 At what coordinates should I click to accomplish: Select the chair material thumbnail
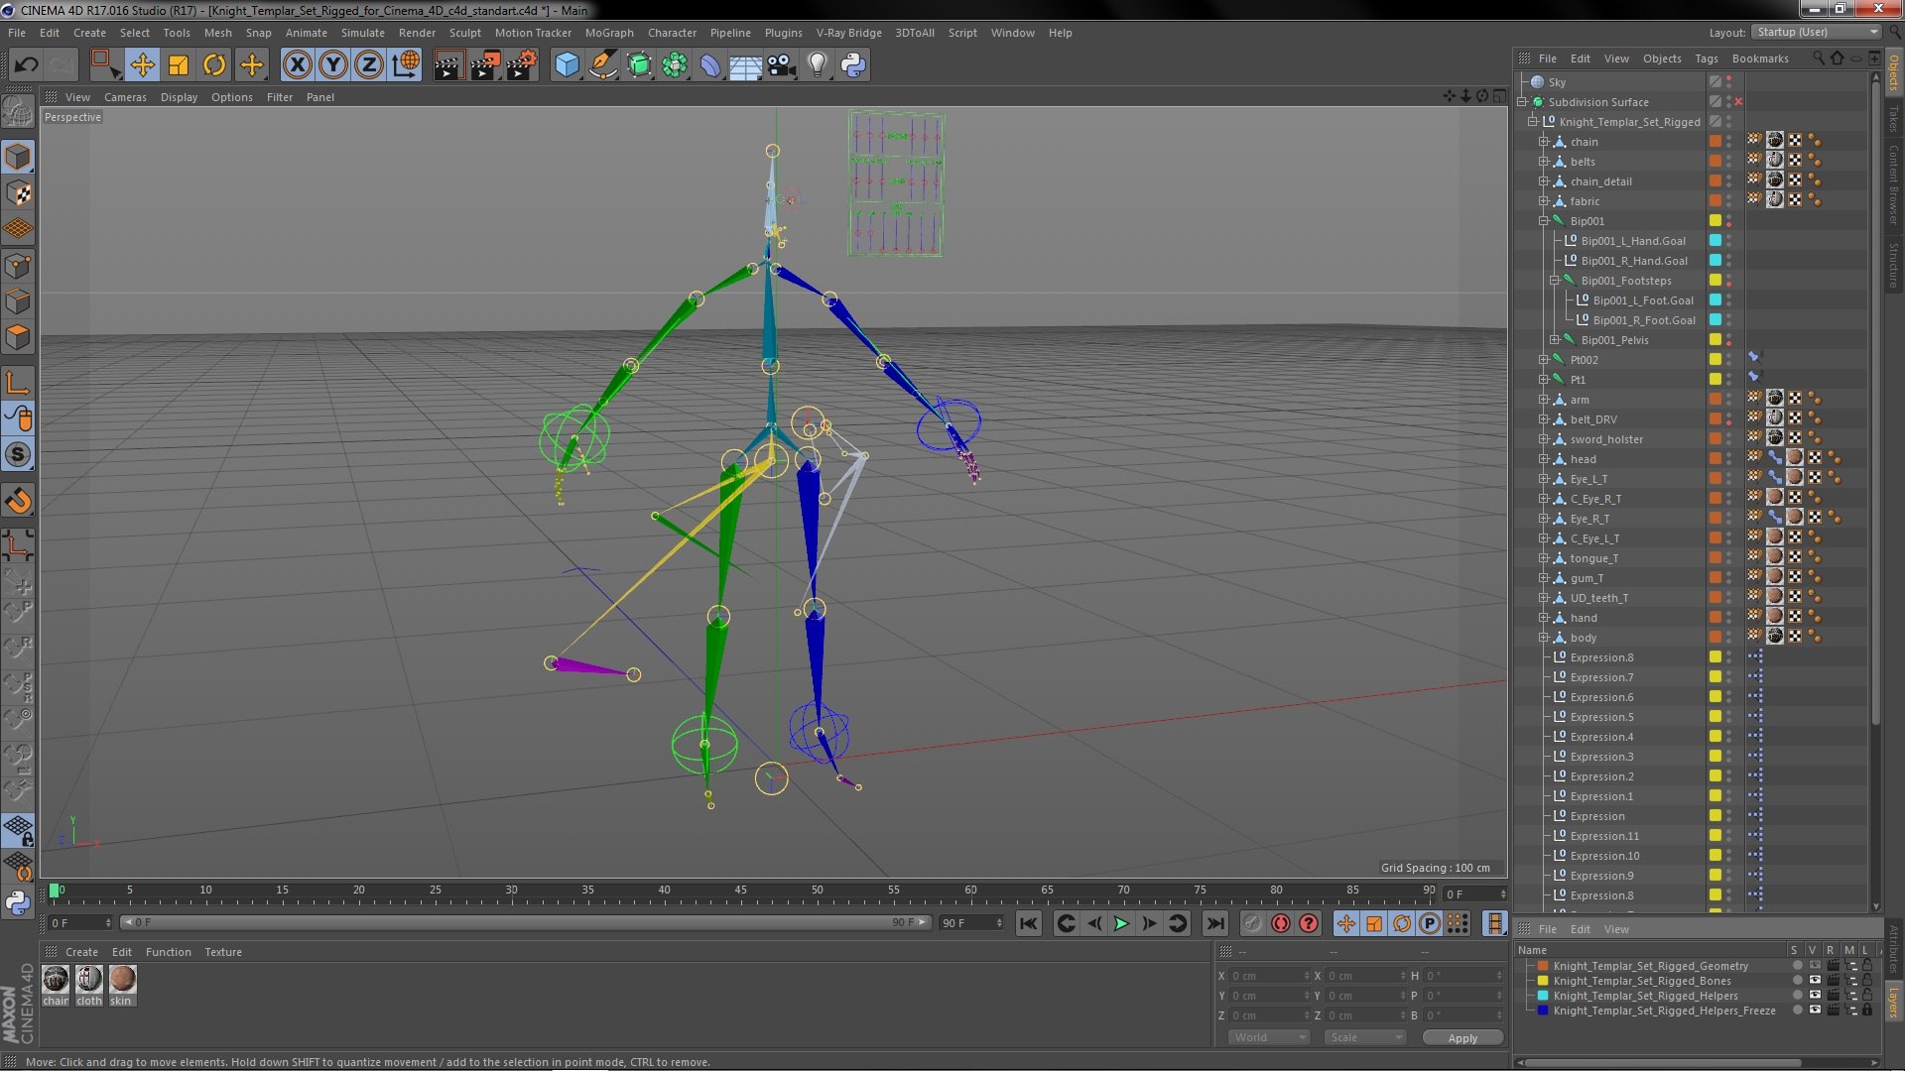click(x=56, y=980)
